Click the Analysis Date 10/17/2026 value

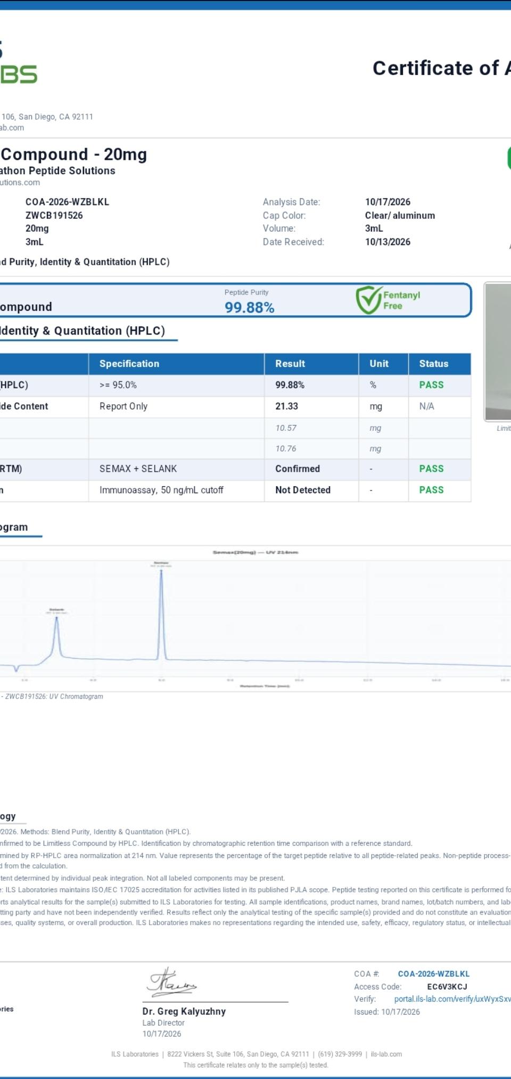click(388, 202)
